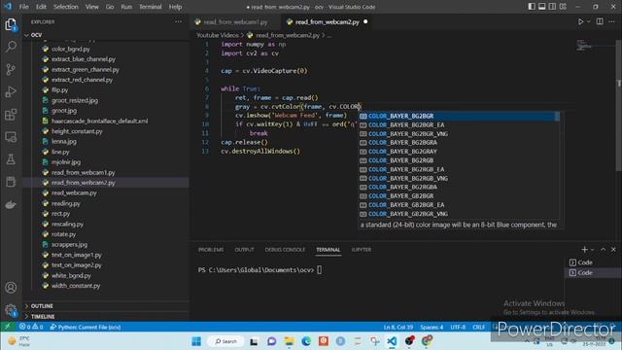Image resolution: width=622 pixels, height=350 pixels.
Task: Expand the TIMELINE section
Action: [43, 317]
